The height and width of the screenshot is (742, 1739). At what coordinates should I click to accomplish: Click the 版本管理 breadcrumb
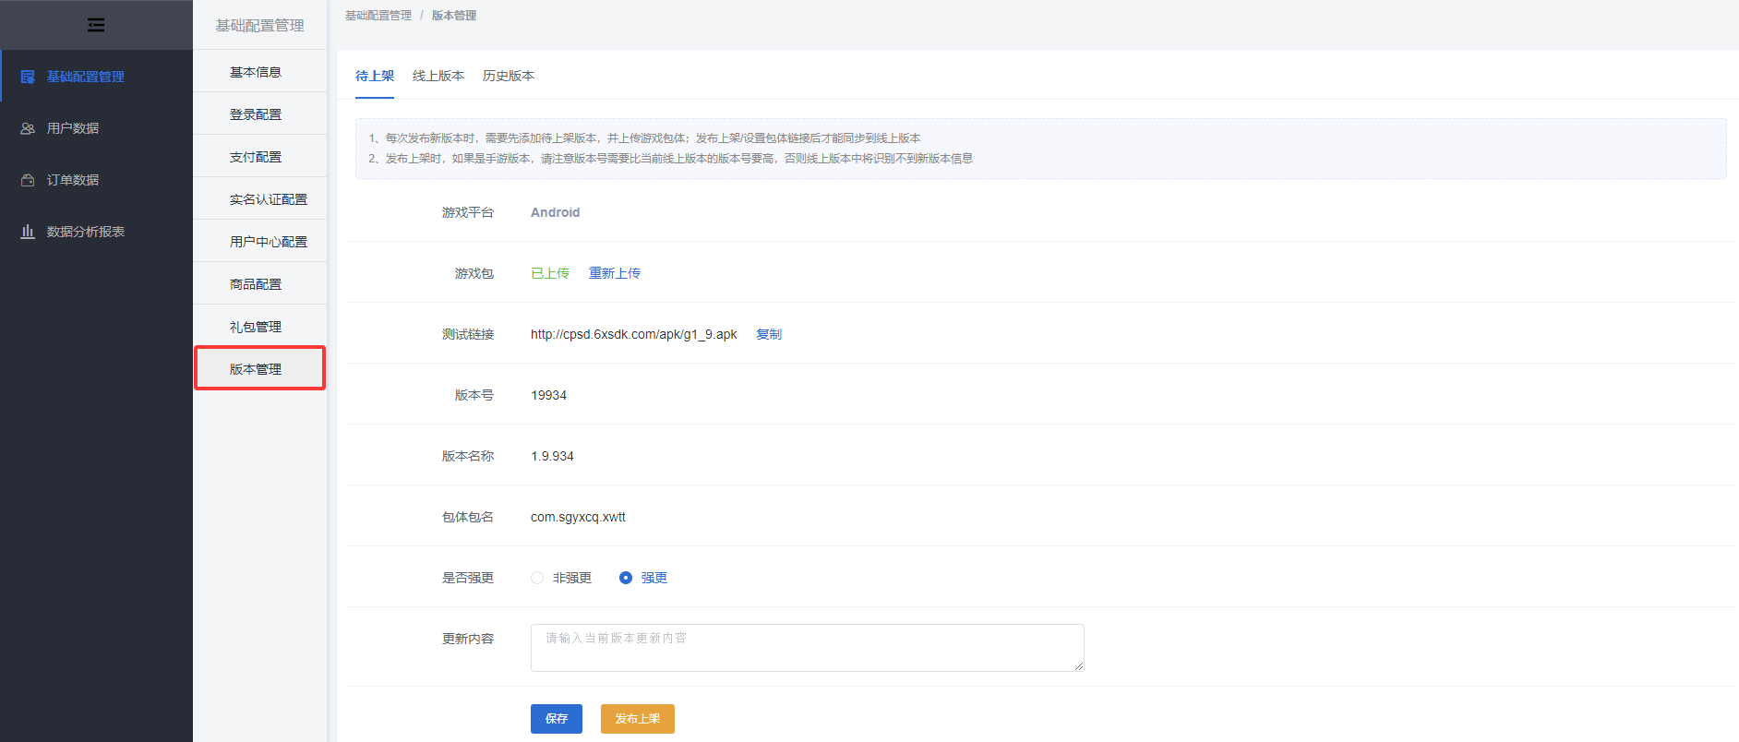(x=454, y=16)
